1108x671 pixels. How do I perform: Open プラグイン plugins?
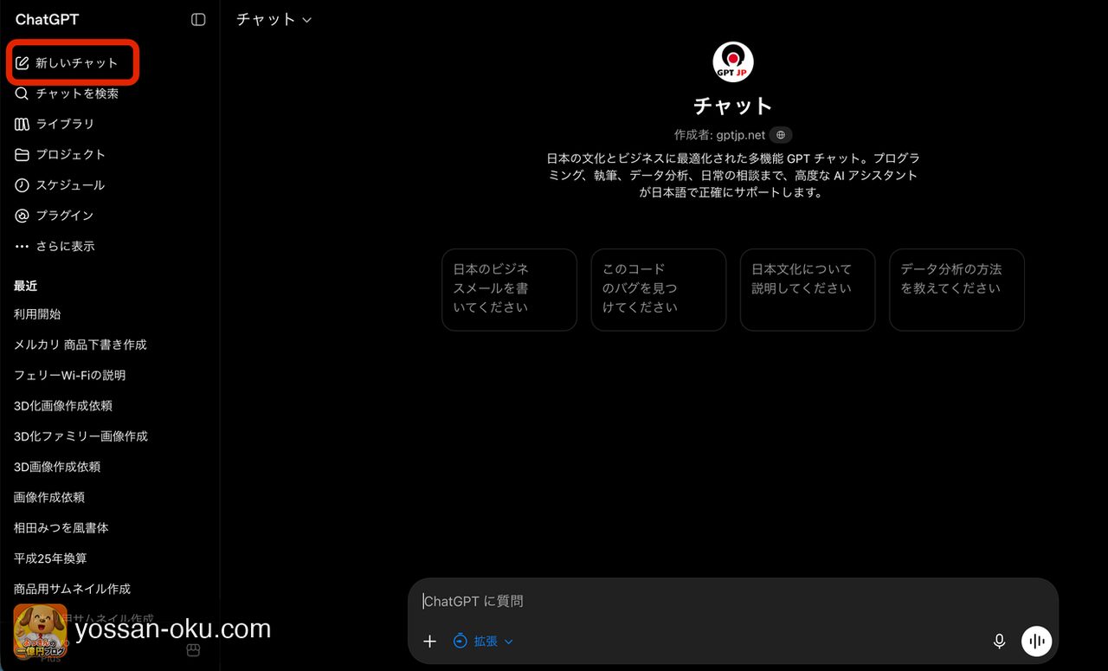tap(55, 215)
